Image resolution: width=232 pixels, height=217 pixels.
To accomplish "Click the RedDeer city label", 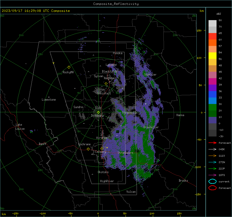I will point(109,78).
